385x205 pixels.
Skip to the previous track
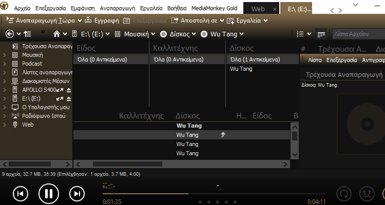(x=21, y=194)
